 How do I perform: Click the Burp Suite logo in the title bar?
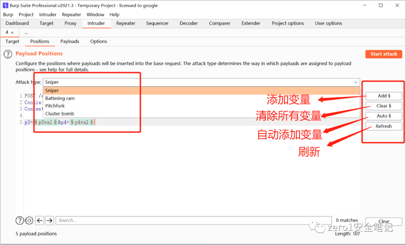pos(5,5)
